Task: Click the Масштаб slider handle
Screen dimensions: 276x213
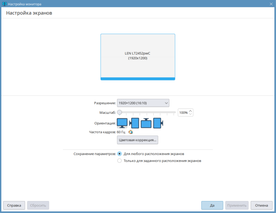Action: click(x=119, y=112)
